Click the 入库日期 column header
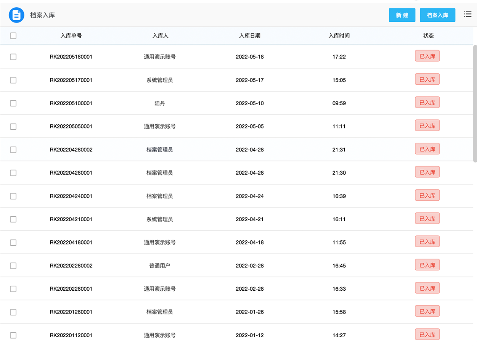This screenshot has height=346, width=477. pos(250,36)
